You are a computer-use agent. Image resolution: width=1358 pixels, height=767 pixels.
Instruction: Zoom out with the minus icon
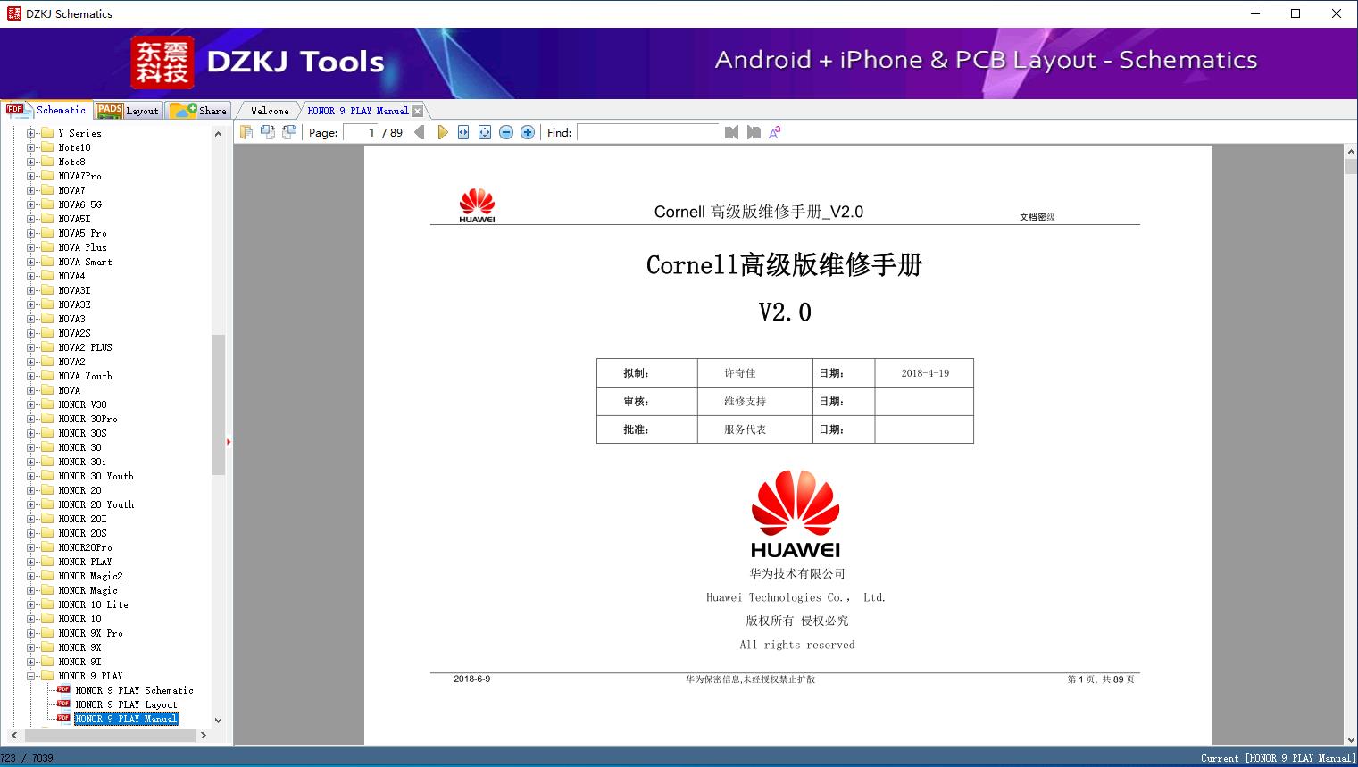click(506, 132)
